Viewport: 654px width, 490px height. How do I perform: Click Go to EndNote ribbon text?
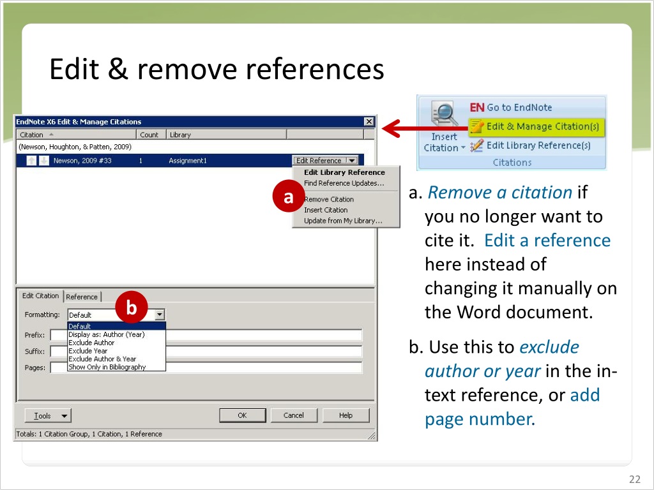(x=519, y=107)
